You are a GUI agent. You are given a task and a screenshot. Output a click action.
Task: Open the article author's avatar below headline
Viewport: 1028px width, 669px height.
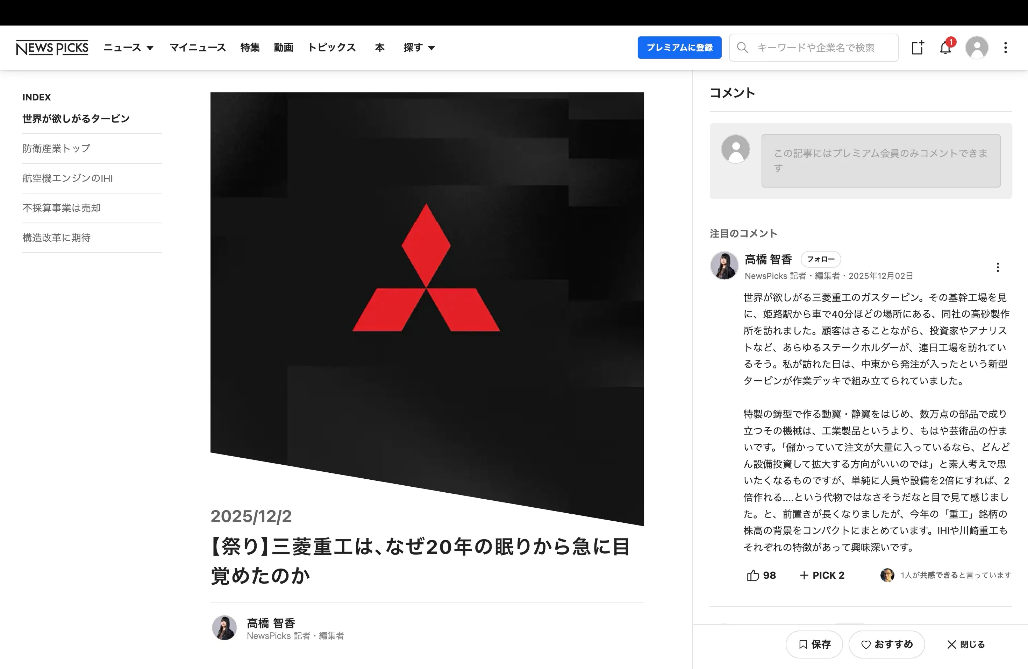click(x=224, y=628)
